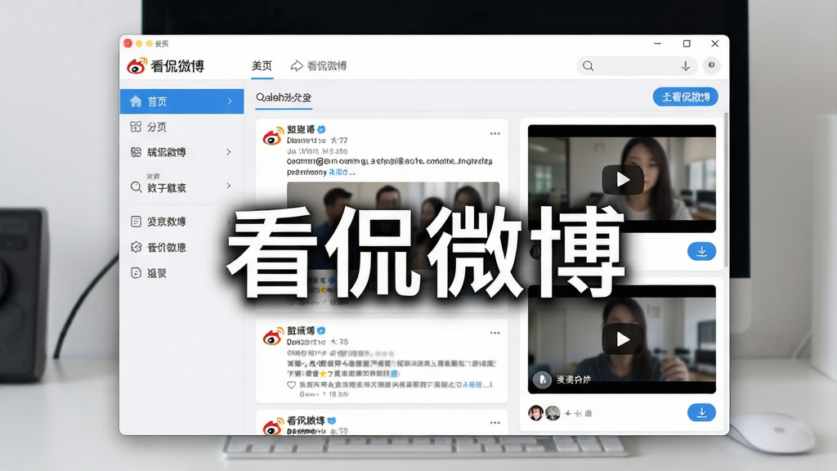Screen dimensions: 837x471
Task: Click the account name of the second post
Action: tap(301, 330)
